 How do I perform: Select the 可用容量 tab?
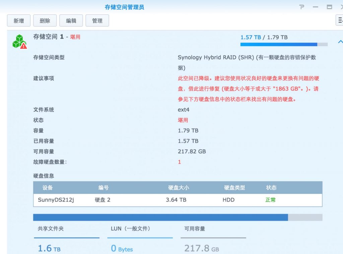coord(195,229)
